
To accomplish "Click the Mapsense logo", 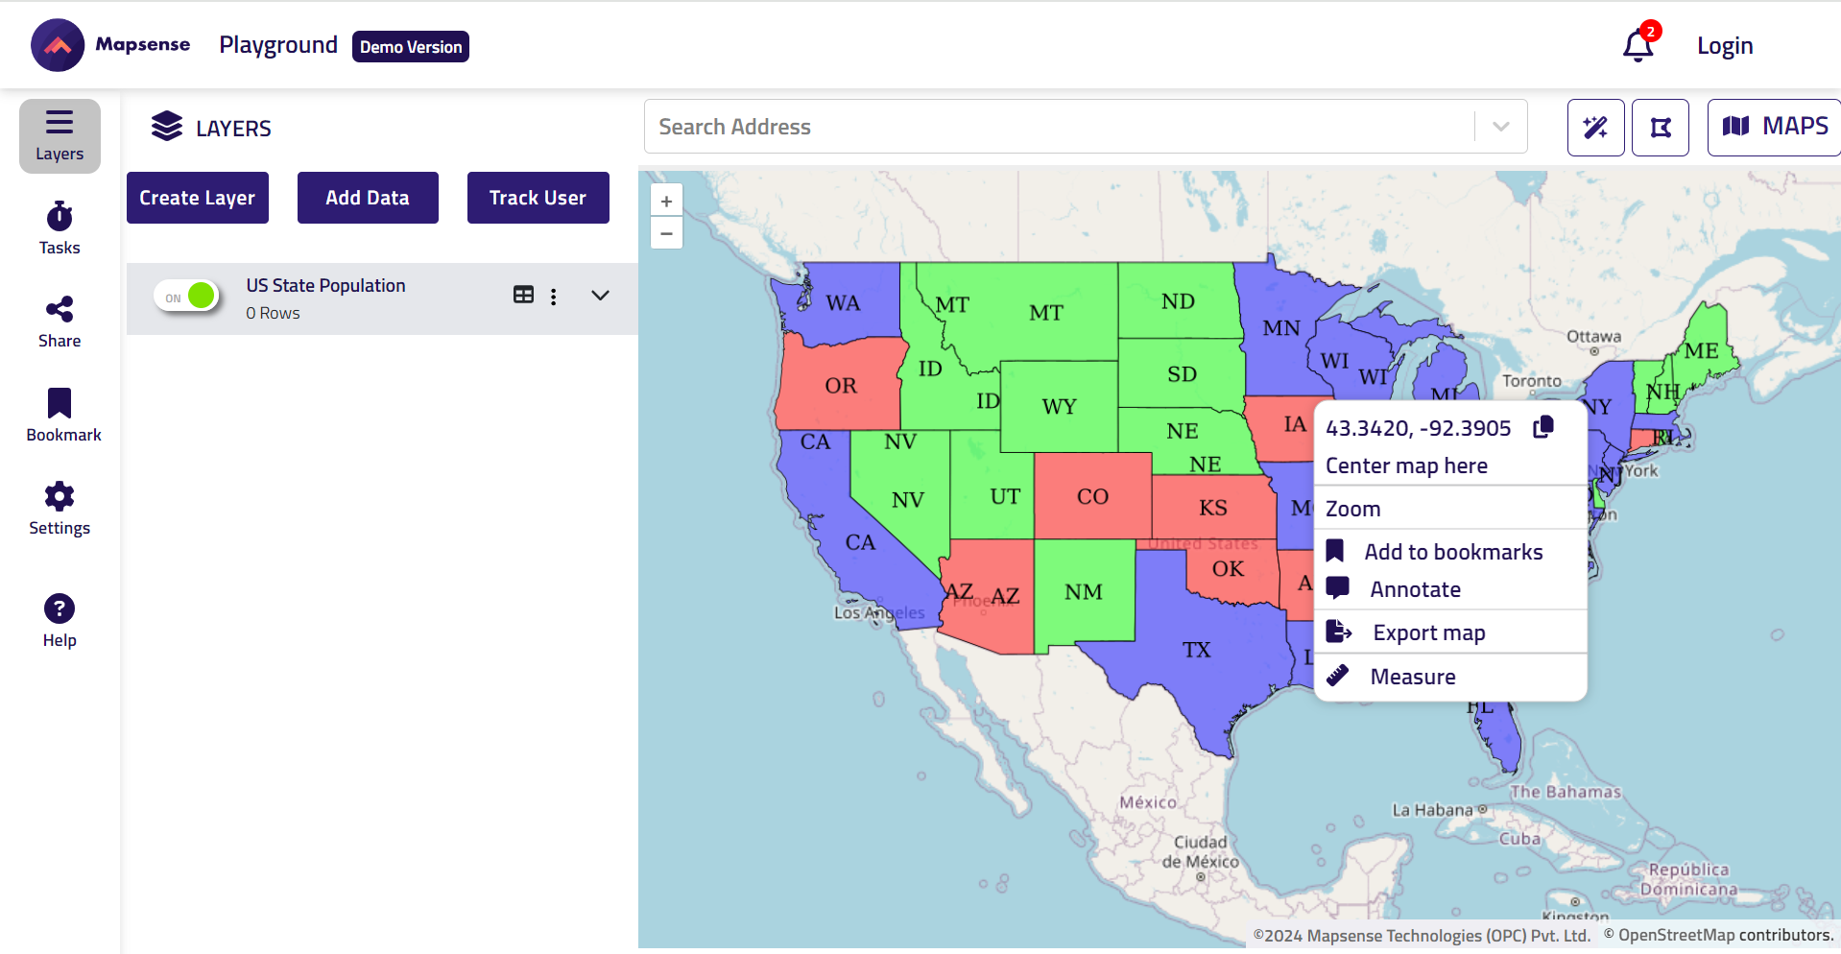I will [x=110, y=45].
